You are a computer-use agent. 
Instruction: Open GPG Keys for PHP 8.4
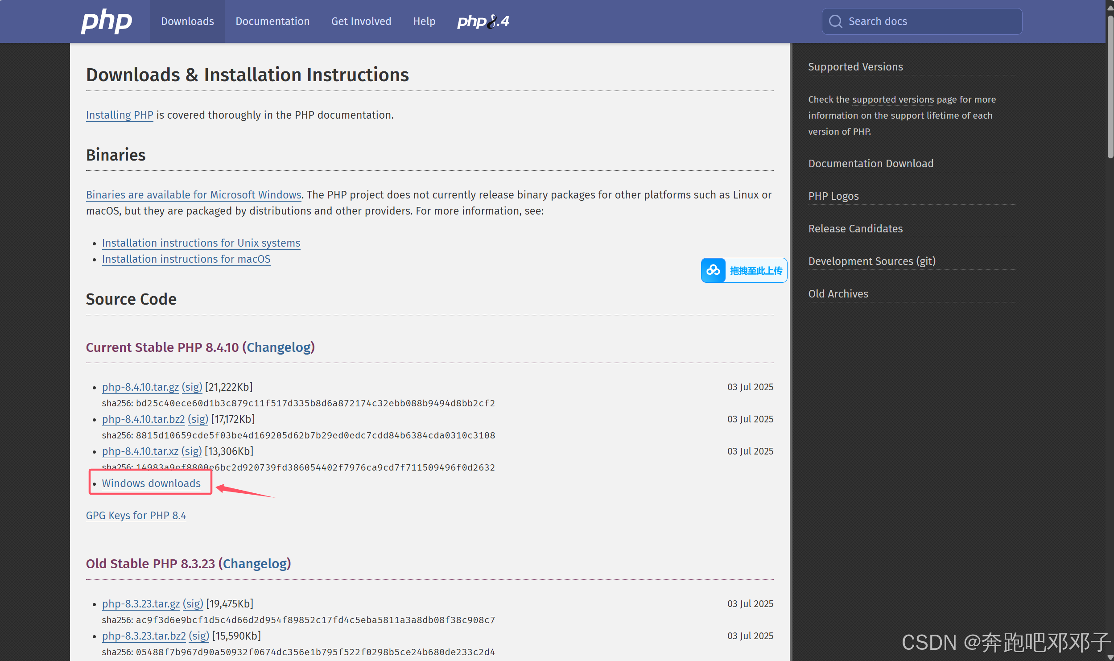click(x=136, y=516)
